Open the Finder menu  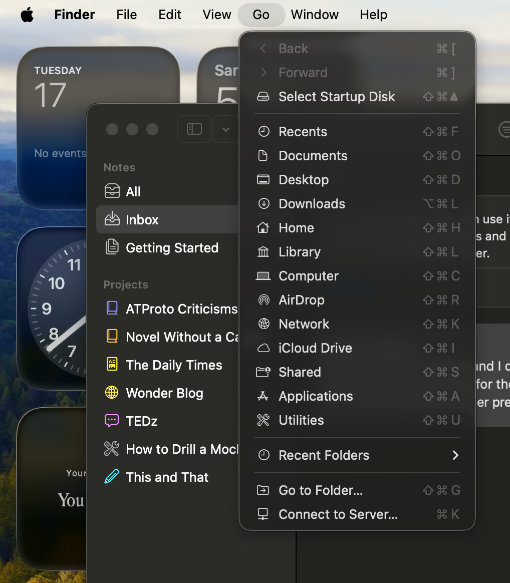[75, 15]
